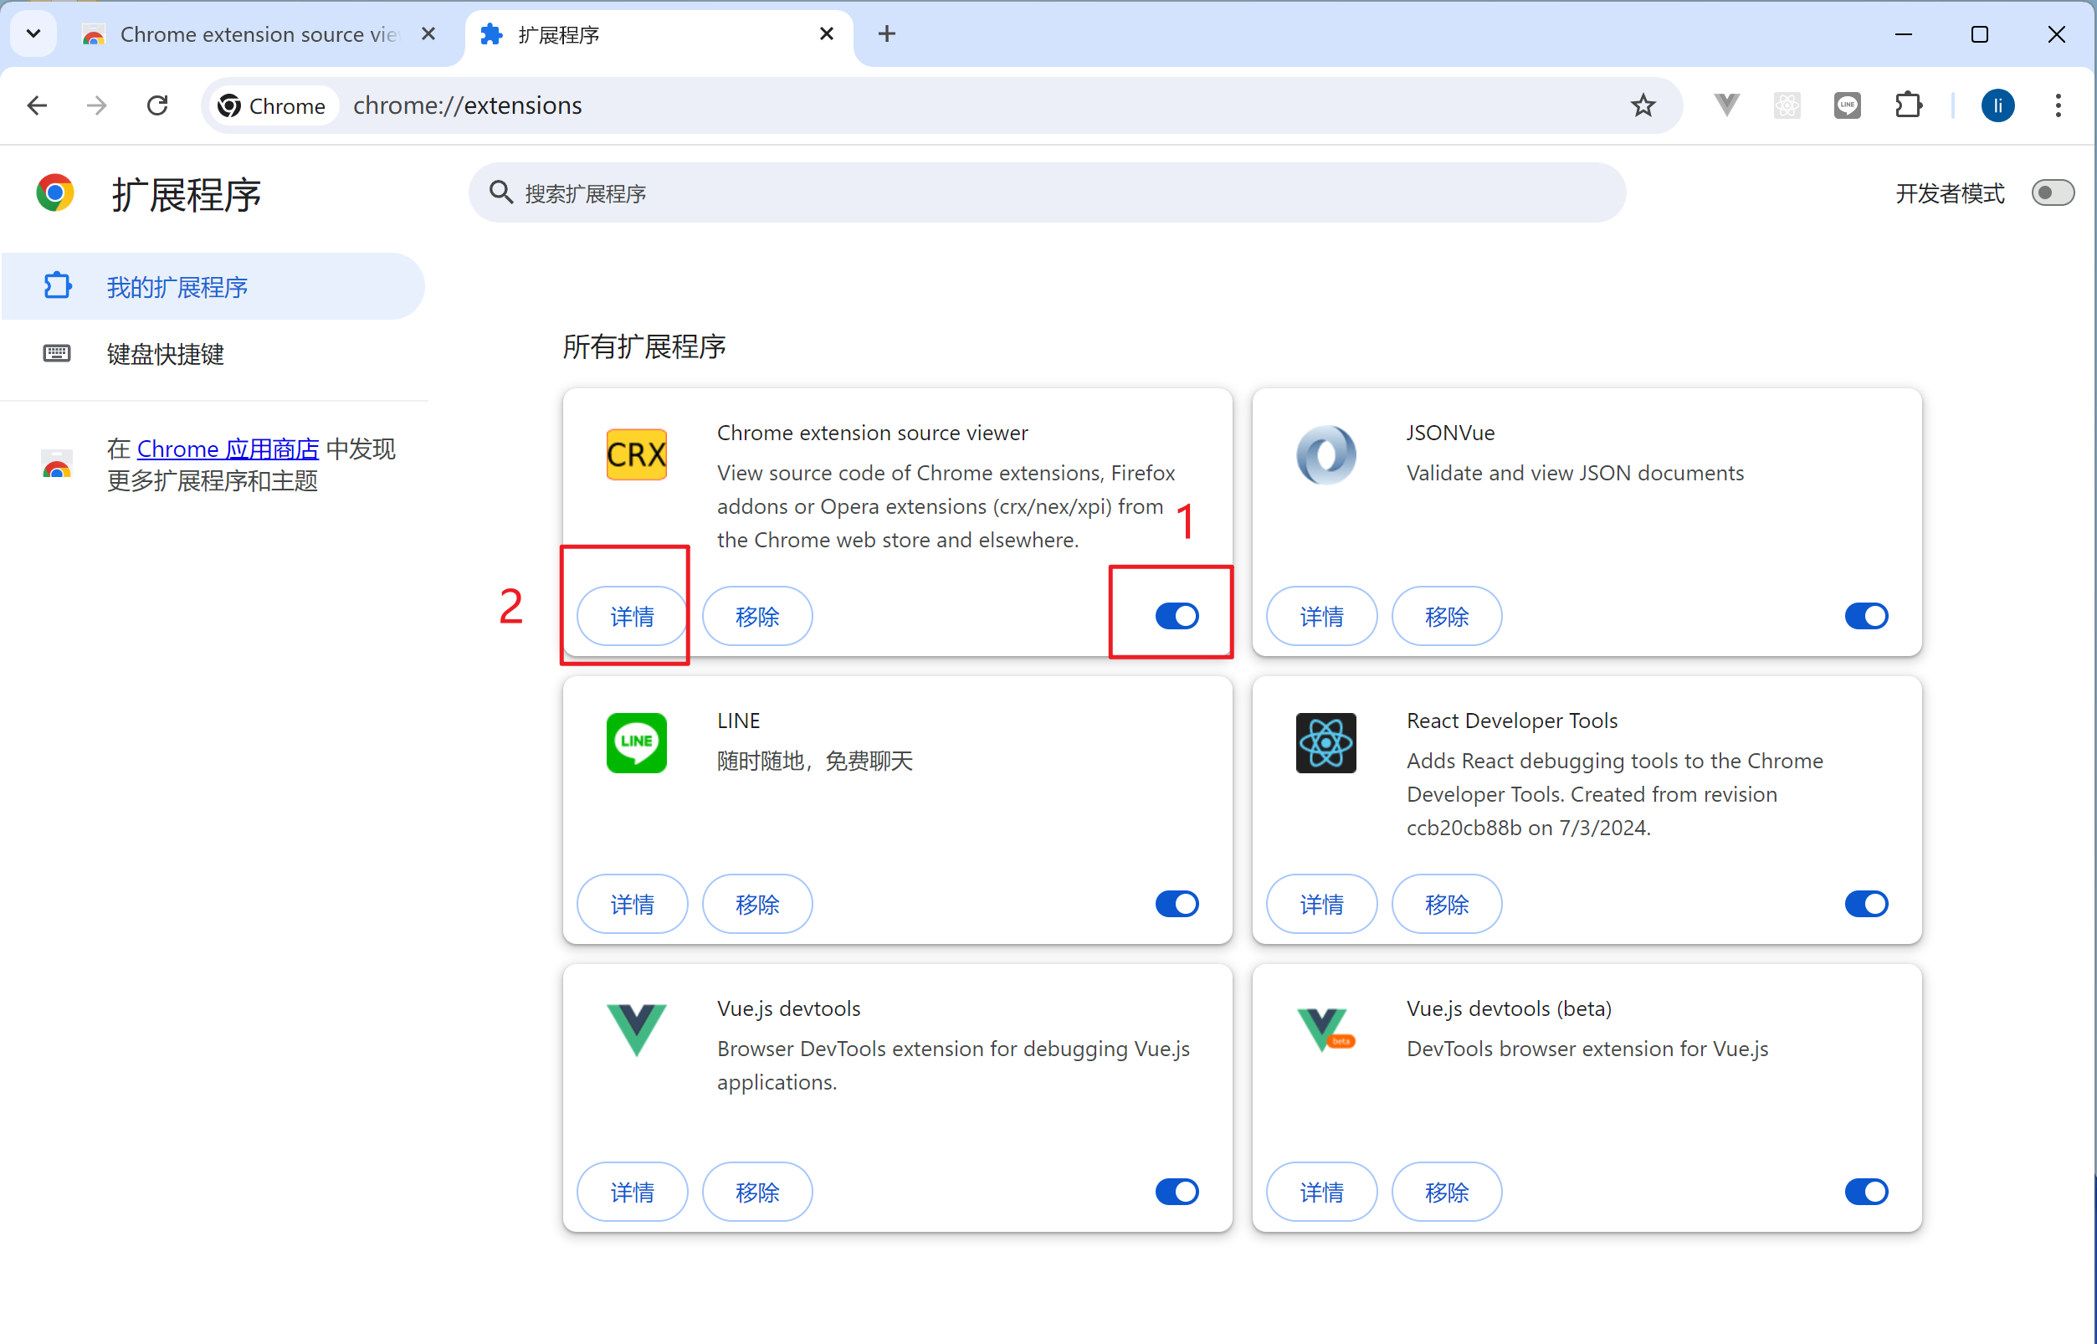Go forward to next page
This screenshot has width=2097, height=1344.
coord(97,105)
